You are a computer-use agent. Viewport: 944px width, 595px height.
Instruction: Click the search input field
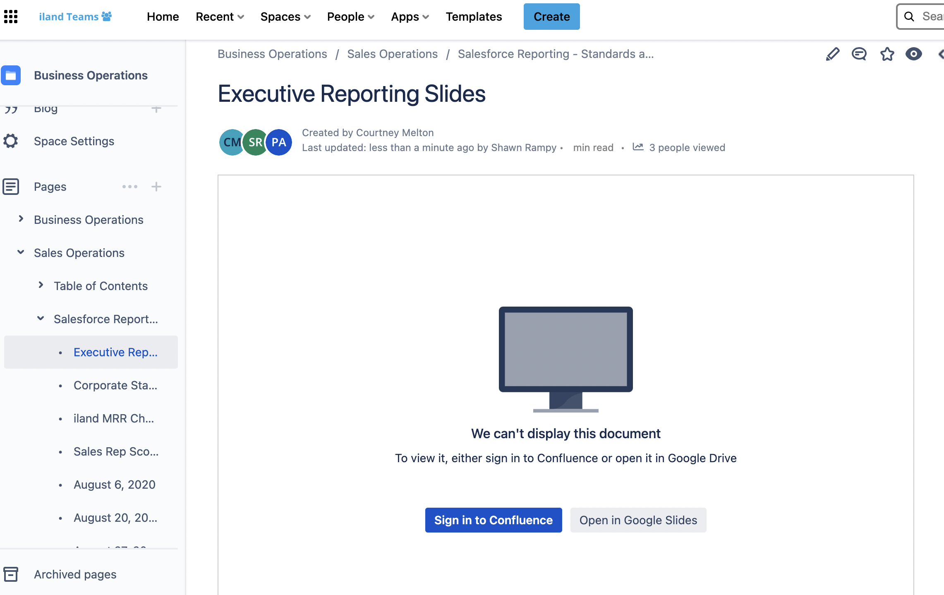(921, 17)
